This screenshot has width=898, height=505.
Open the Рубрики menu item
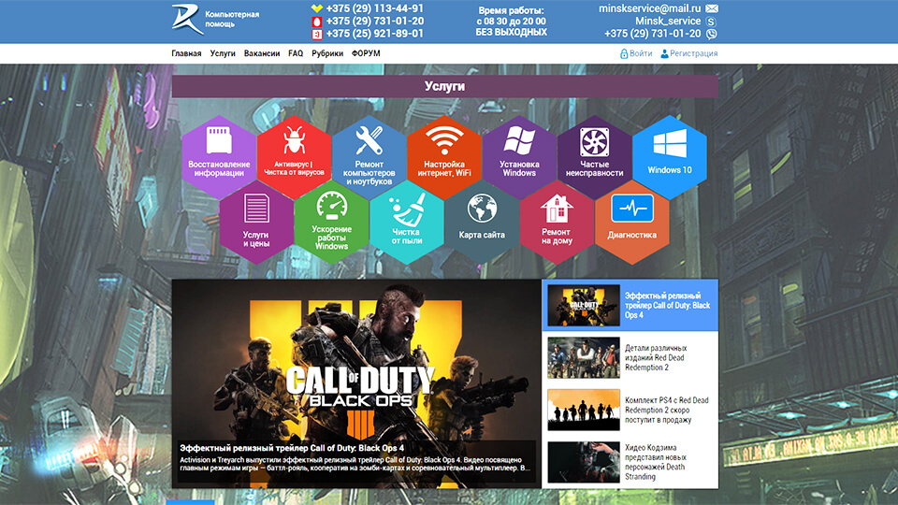click(x=327, y=53)
